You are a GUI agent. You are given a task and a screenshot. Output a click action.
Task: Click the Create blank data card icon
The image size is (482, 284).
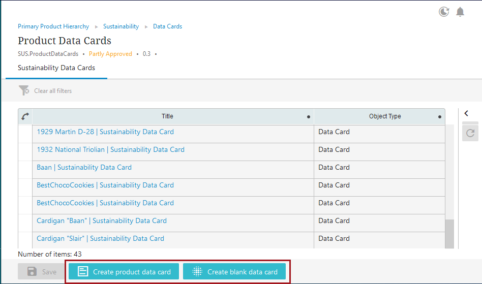click(x=197, y=272)
